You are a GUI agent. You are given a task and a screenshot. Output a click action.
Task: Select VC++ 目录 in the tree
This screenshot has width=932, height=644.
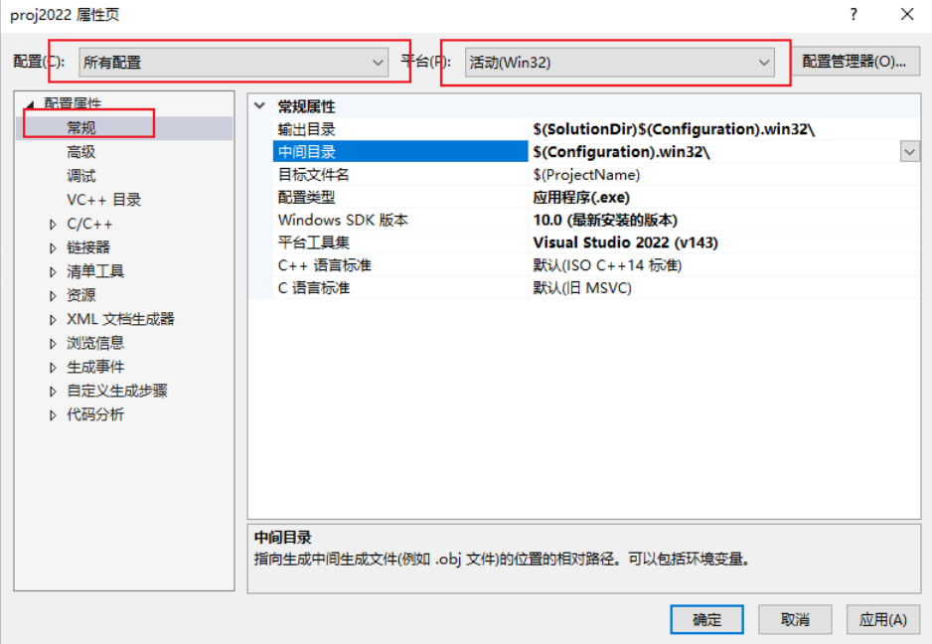click(x=104, y=199)
